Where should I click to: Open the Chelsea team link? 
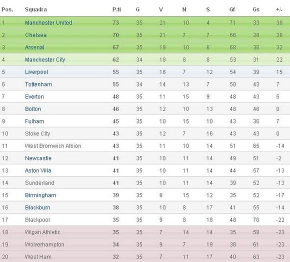click(x=36, y=35)
